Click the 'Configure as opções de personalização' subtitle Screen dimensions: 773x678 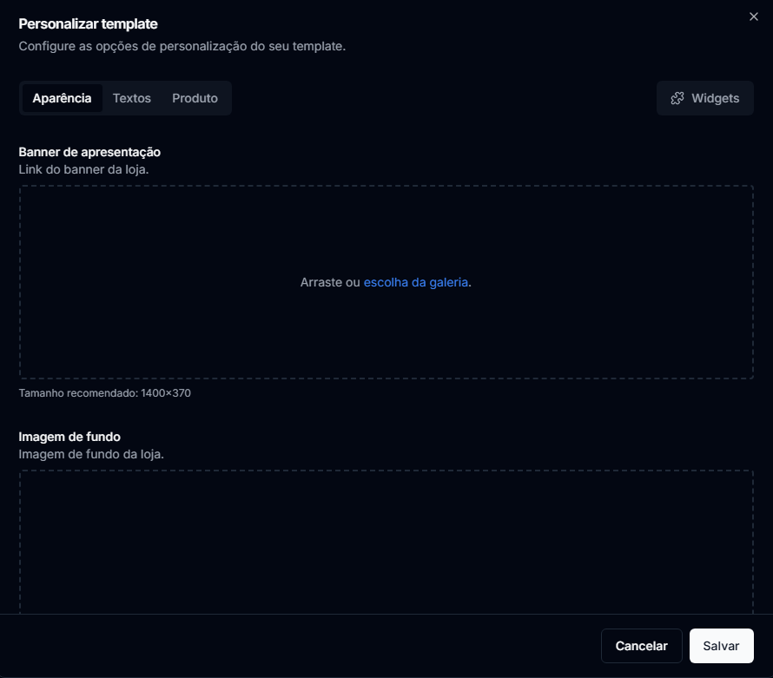pyautogui.click(x=182, y=46)
